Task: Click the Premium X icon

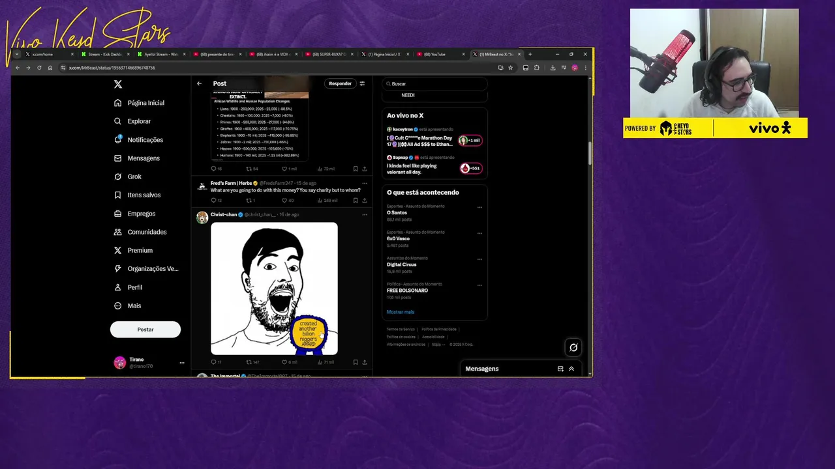Action: click(x=117, y=250)
